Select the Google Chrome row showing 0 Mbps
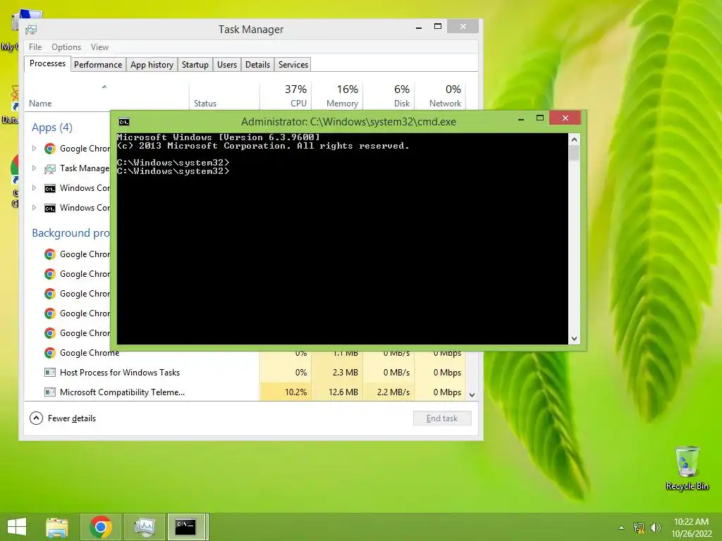The height and width of the screenshot is (541, 722). click(x=245, y=353)
